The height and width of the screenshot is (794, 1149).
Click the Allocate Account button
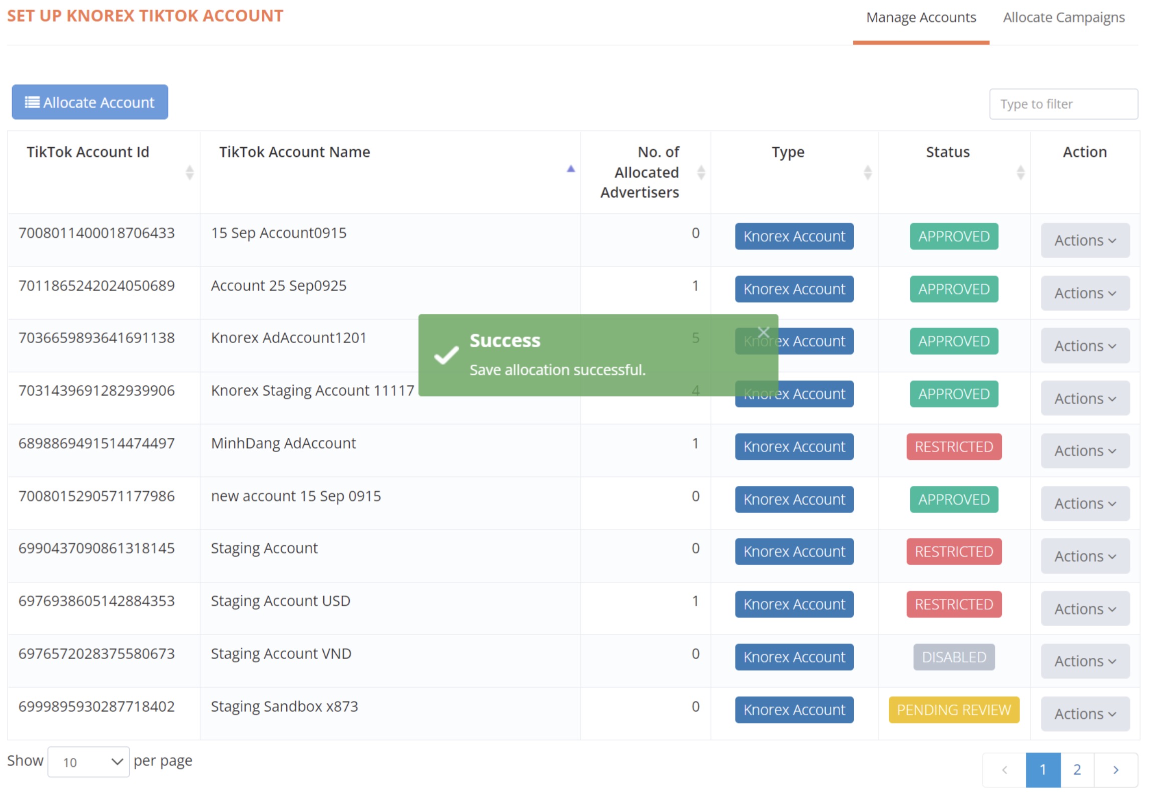coord(90,102)
